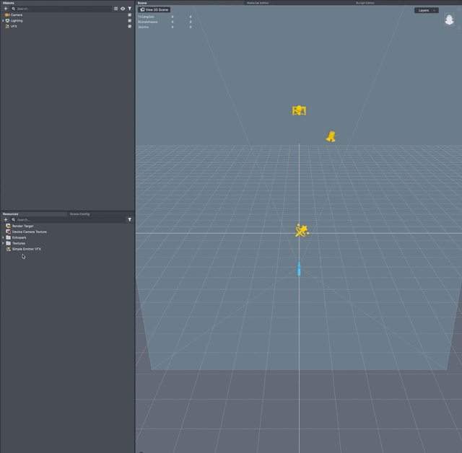Click the add resource plus icon
The width and height of the screenshot is (462, 453).
(6, 219)
